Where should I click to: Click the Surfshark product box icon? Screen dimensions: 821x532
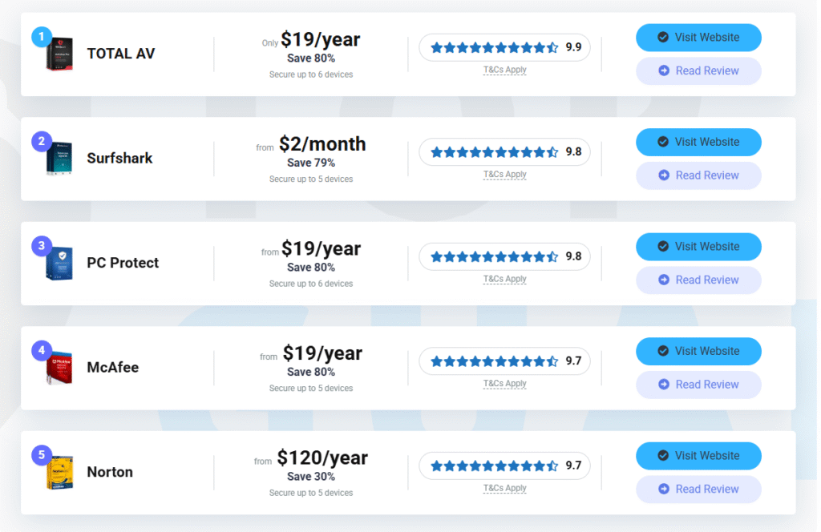[60, 159]
